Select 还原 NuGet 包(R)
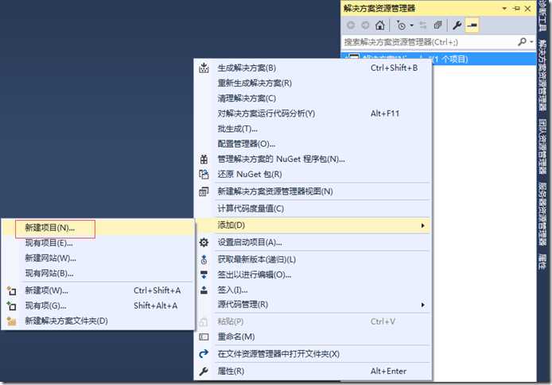Viewport: 552px width, 385px height. tap(313, 174)
